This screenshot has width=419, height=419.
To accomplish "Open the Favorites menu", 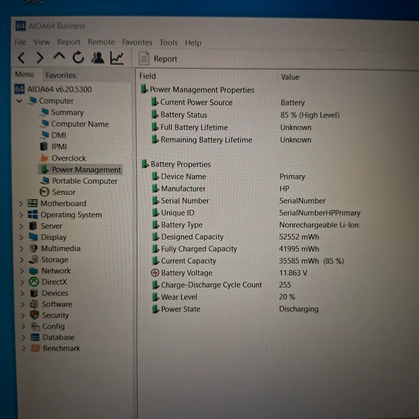I will click(137, 42).
